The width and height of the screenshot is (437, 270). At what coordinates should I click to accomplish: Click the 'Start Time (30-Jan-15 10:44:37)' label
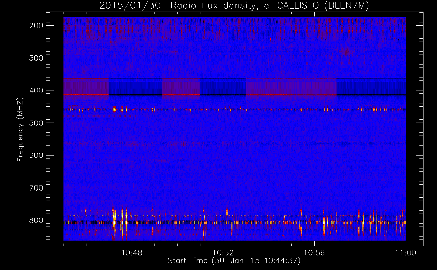pos(234,261)
